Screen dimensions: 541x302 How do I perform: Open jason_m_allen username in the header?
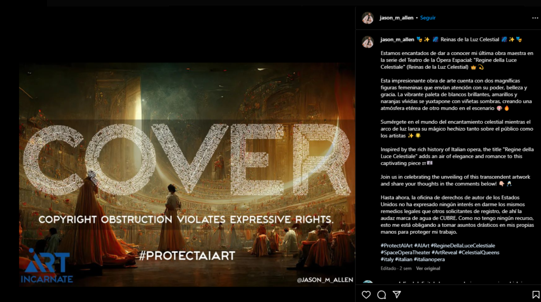click(x=396, y=17)
